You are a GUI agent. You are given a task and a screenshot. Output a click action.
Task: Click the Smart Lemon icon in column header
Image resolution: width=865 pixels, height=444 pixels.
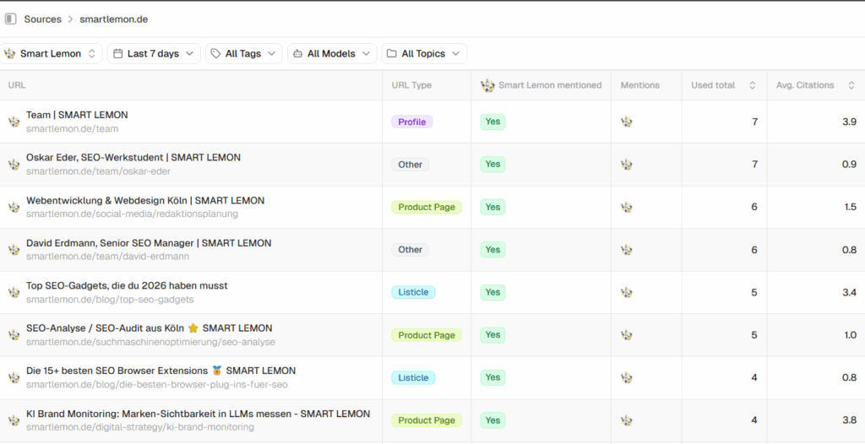tap(487, 85)
